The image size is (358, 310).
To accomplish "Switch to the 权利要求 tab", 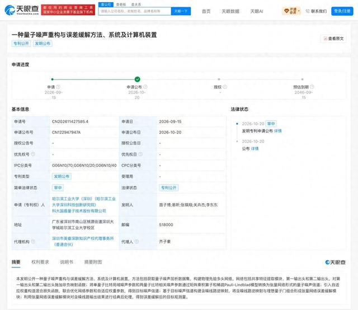I will click(40, 262).
